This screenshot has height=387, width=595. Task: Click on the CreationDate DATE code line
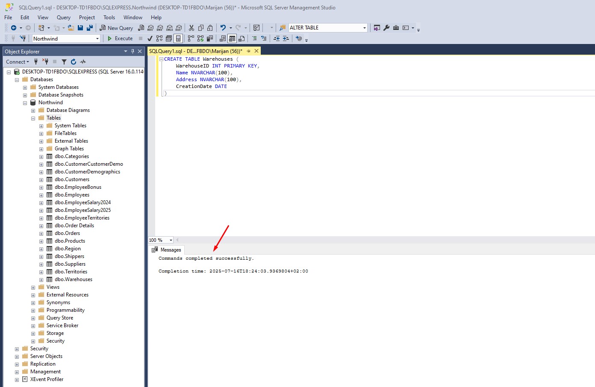201,86
